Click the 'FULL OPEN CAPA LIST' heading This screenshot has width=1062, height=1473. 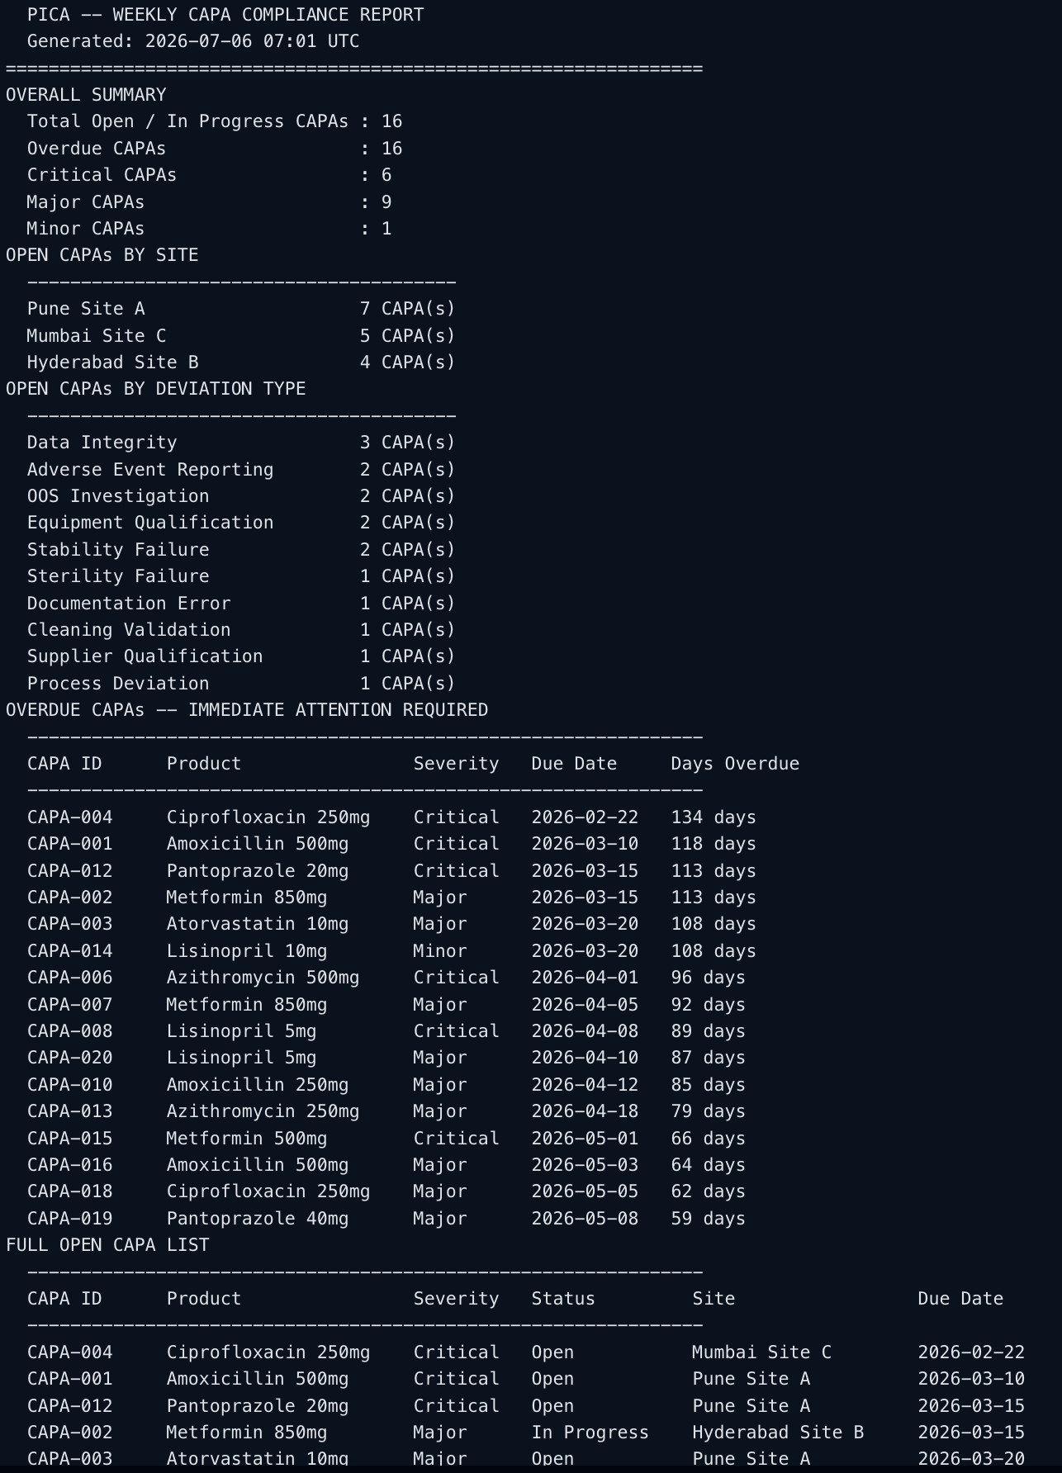pyautogui.click(x=107, y=1245)
